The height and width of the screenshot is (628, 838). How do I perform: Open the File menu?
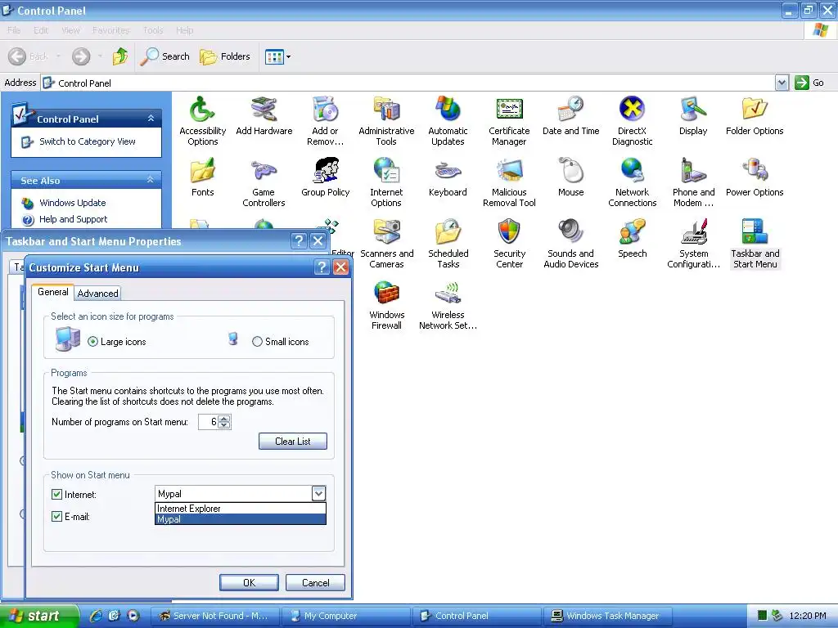(x=14, y=30)
